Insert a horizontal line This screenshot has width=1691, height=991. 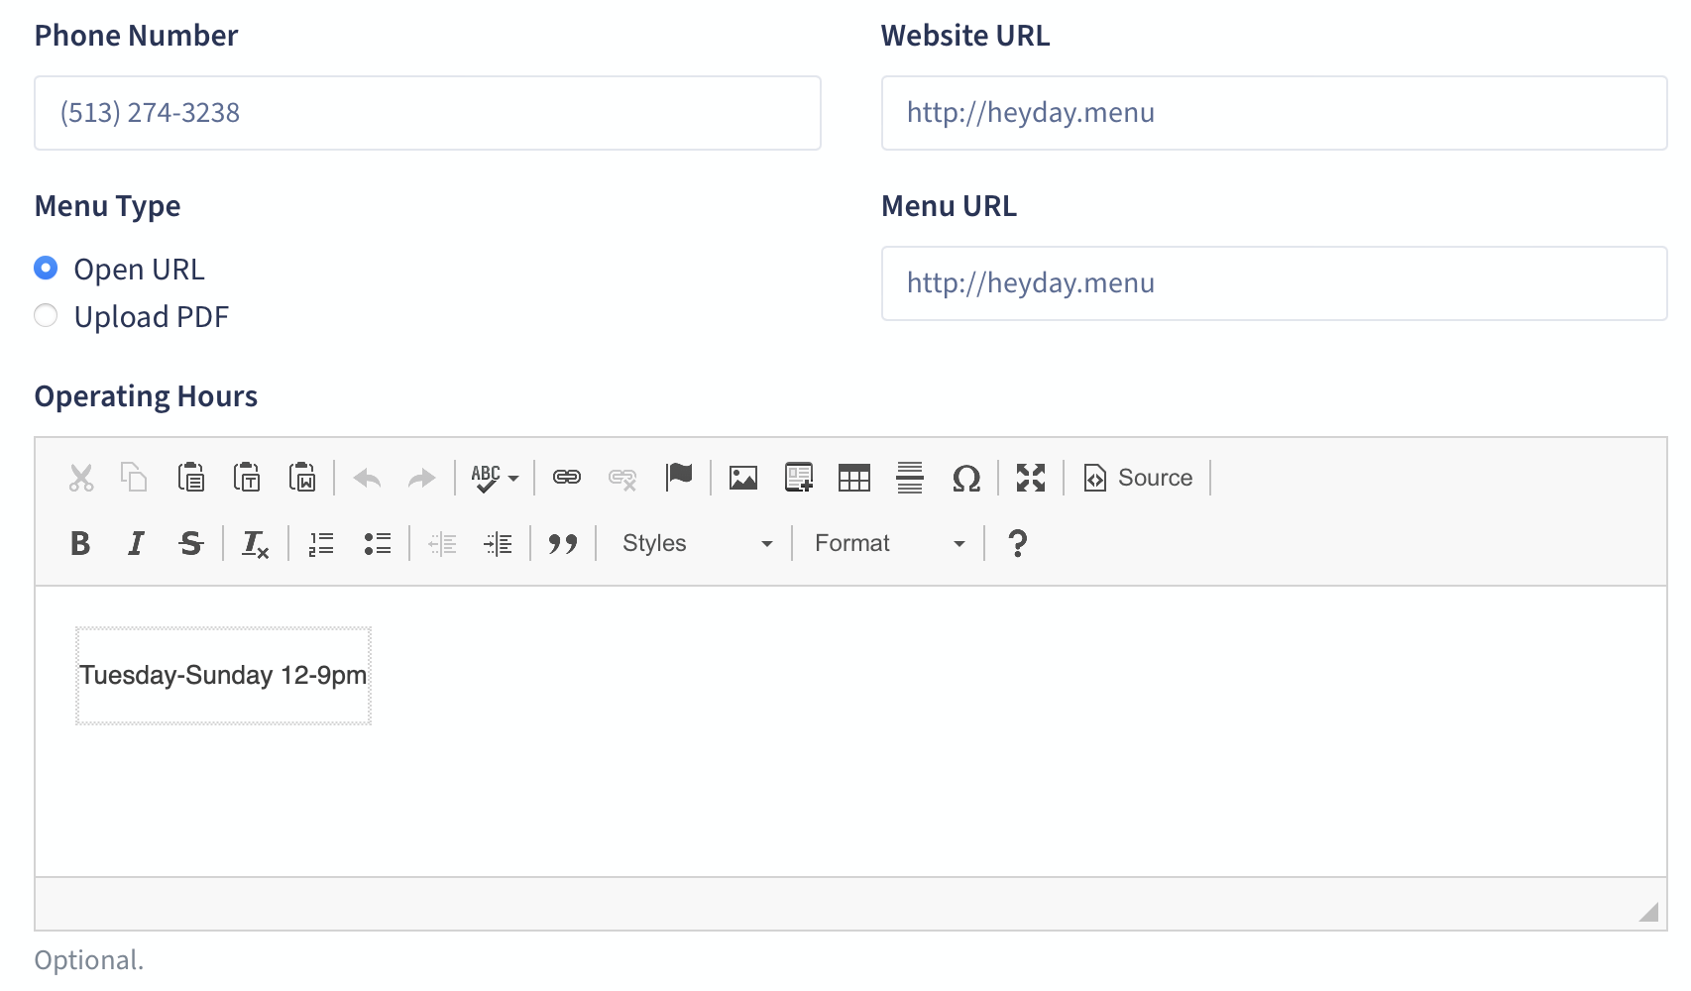(x=910, y=478)
